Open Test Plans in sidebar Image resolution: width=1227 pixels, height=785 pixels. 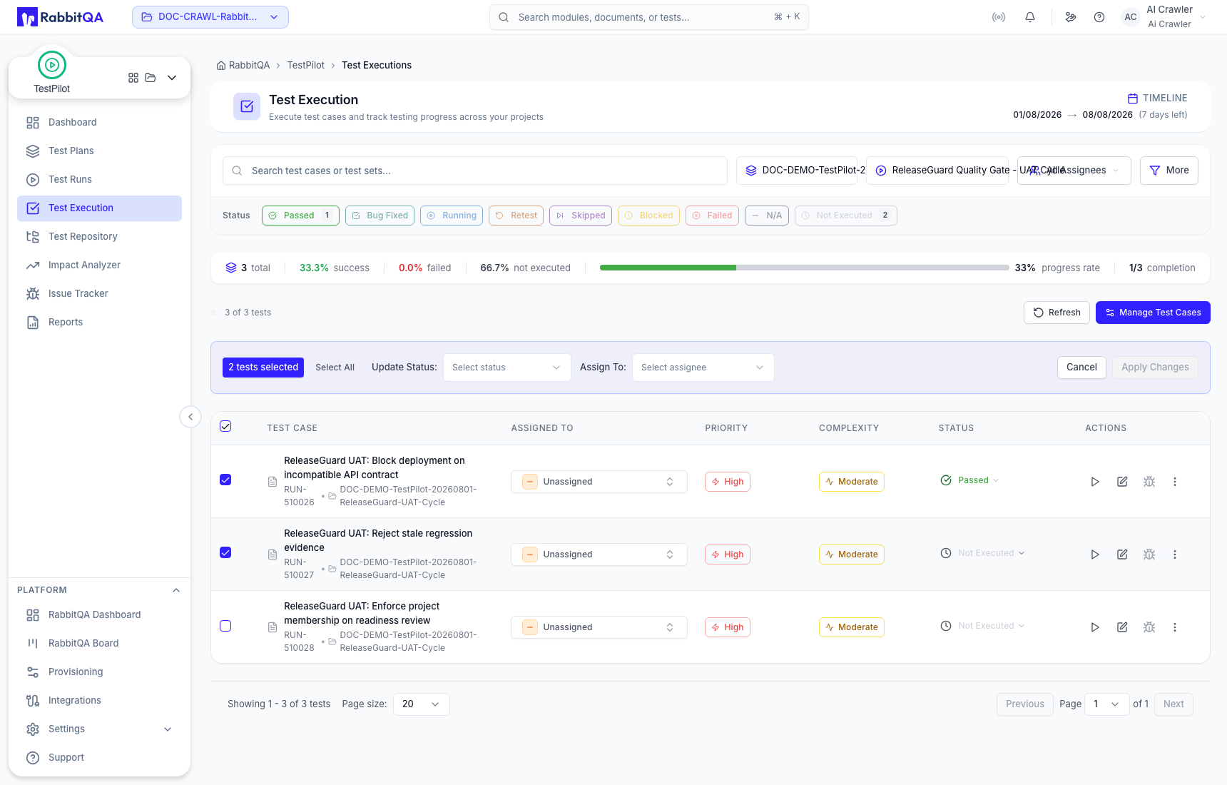click(x=100, y=151)
